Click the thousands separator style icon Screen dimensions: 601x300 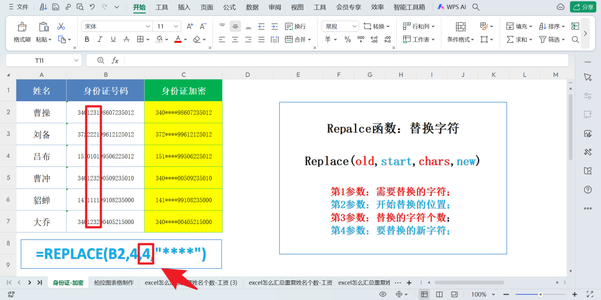tap(361, 39)
